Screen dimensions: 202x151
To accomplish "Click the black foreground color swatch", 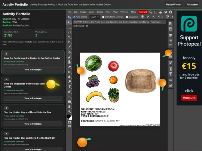I will [68, 116].
